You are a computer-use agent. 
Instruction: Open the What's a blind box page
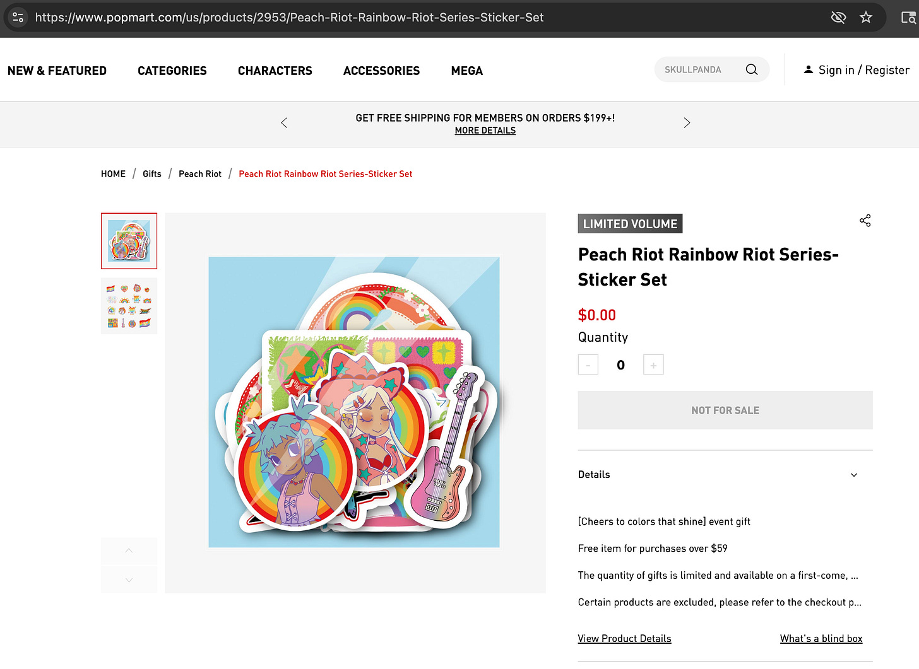point(821,638)
